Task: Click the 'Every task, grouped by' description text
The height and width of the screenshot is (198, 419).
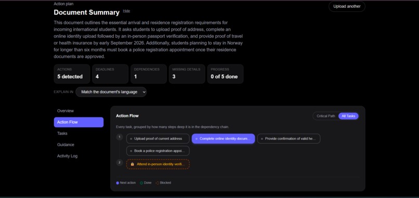Action: pos(173,127)
